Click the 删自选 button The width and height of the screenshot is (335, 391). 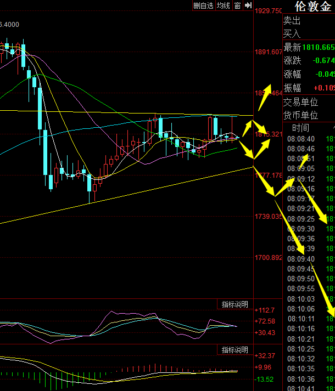coord(203,5)
